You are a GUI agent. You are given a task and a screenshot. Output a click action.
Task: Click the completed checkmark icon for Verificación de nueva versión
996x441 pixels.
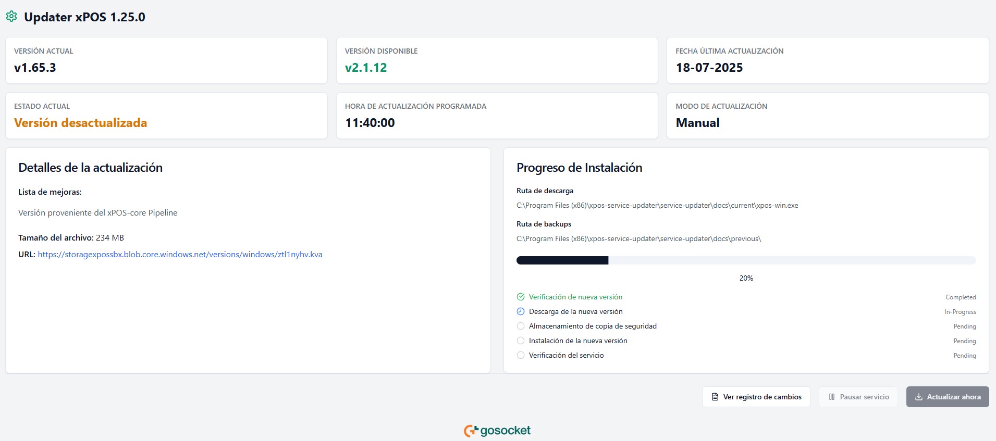pyautogui.click(x=521, y=297)
